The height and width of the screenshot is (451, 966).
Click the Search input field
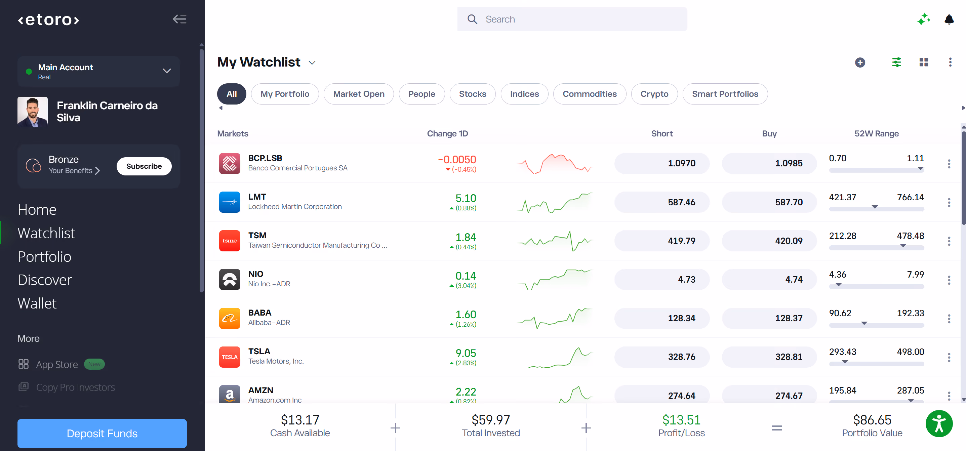[x=572, y=19]
